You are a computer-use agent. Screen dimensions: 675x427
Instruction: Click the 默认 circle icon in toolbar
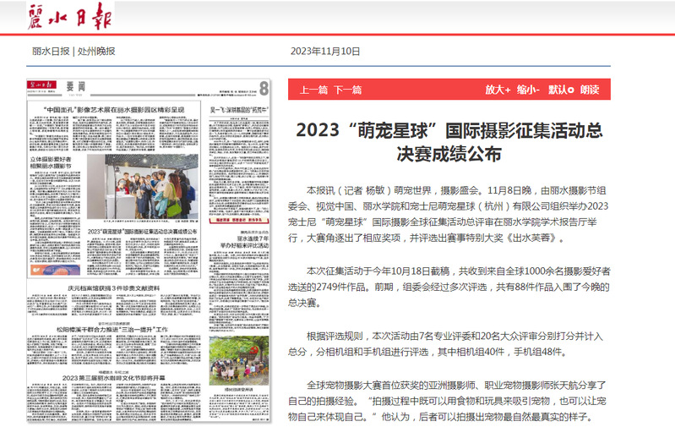pos(572,89)
